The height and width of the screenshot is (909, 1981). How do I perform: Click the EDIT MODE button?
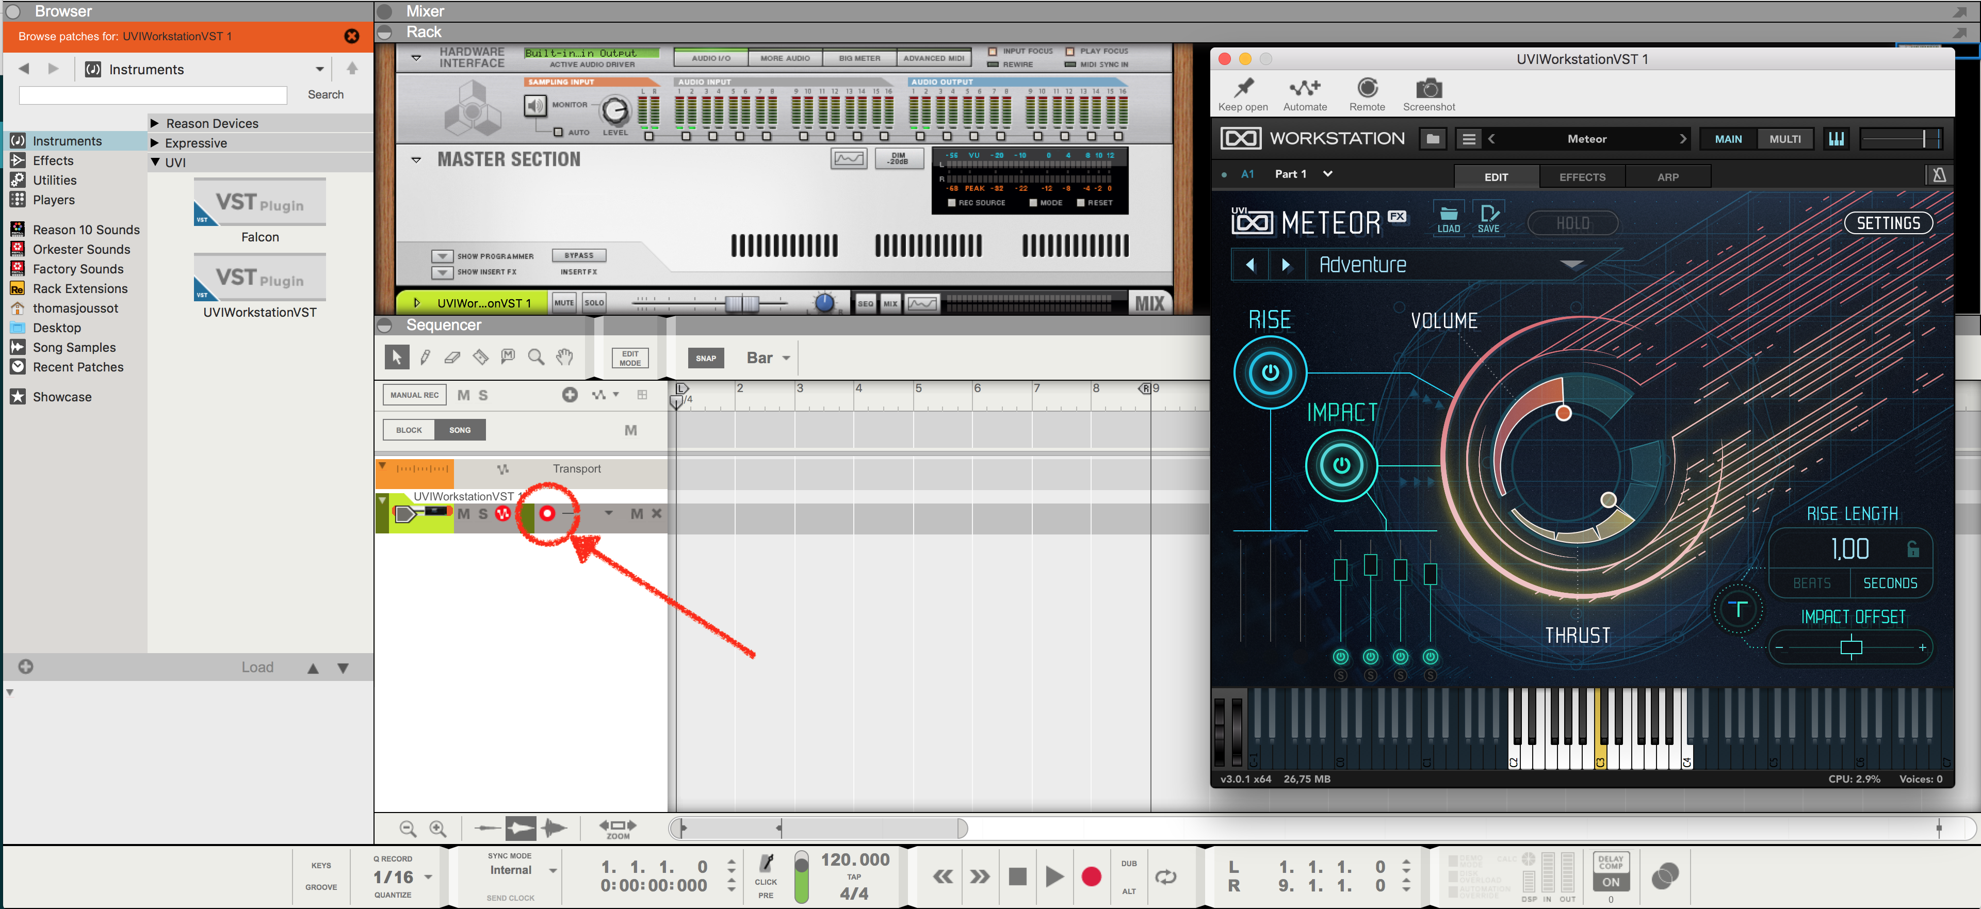pyautogui.click(x=630, y=359)
